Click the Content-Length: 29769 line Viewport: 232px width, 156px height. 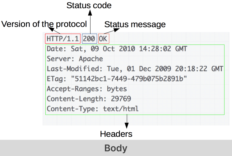pos(89,99)
